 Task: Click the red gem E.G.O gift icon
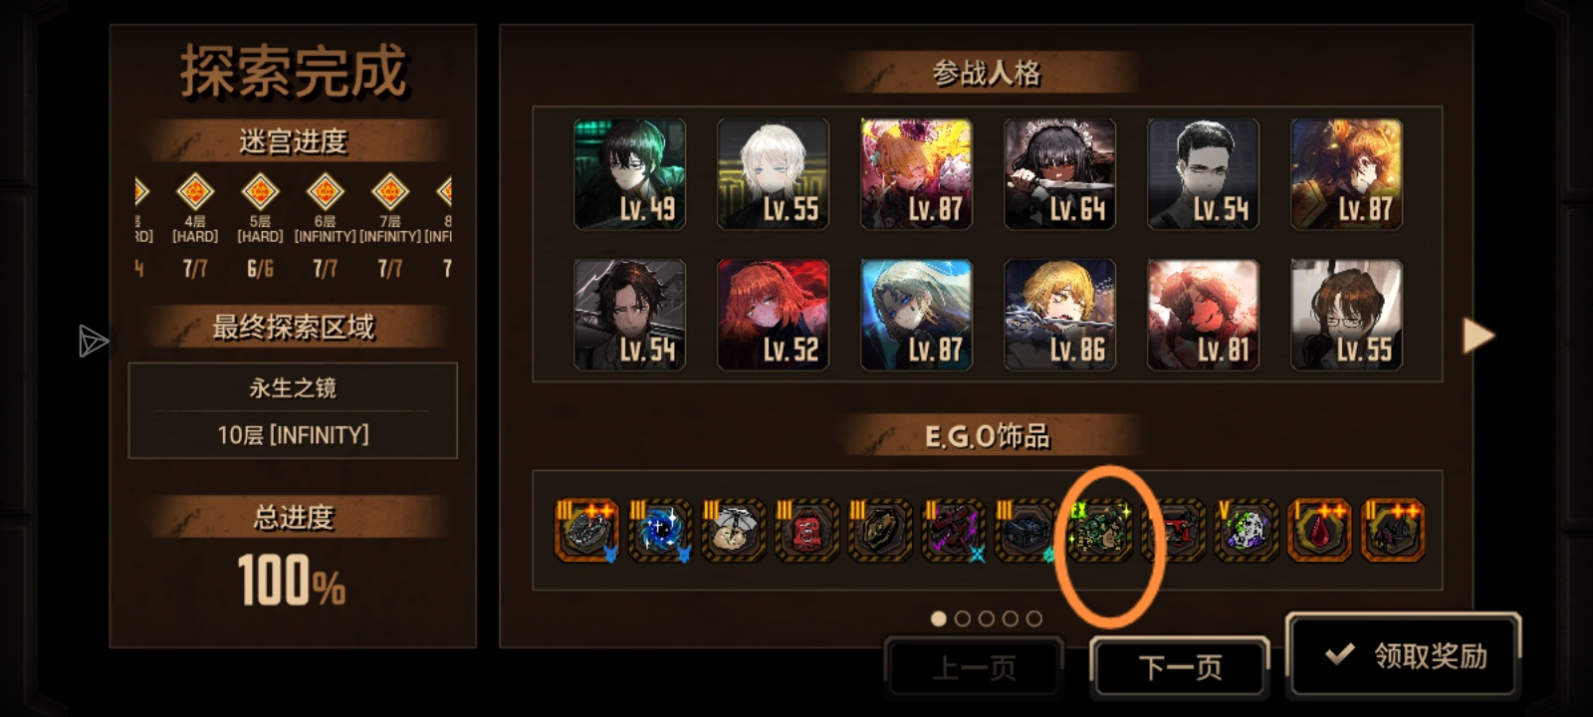pyautogui.click(x=1319, y=530)
